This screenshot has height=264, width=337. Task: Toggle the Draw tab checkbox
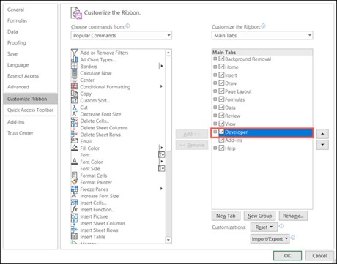coord(221,83)
